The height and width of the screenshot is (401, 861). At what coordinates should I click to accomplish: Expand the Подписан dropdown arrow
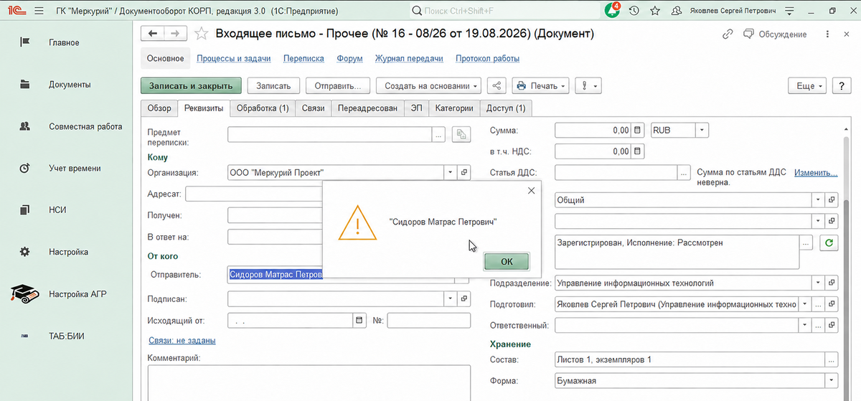(x=450, y=298)
